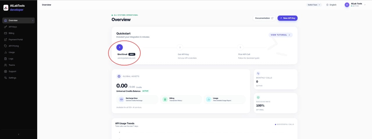Go to API Keys in sidebar

(19, 27)
